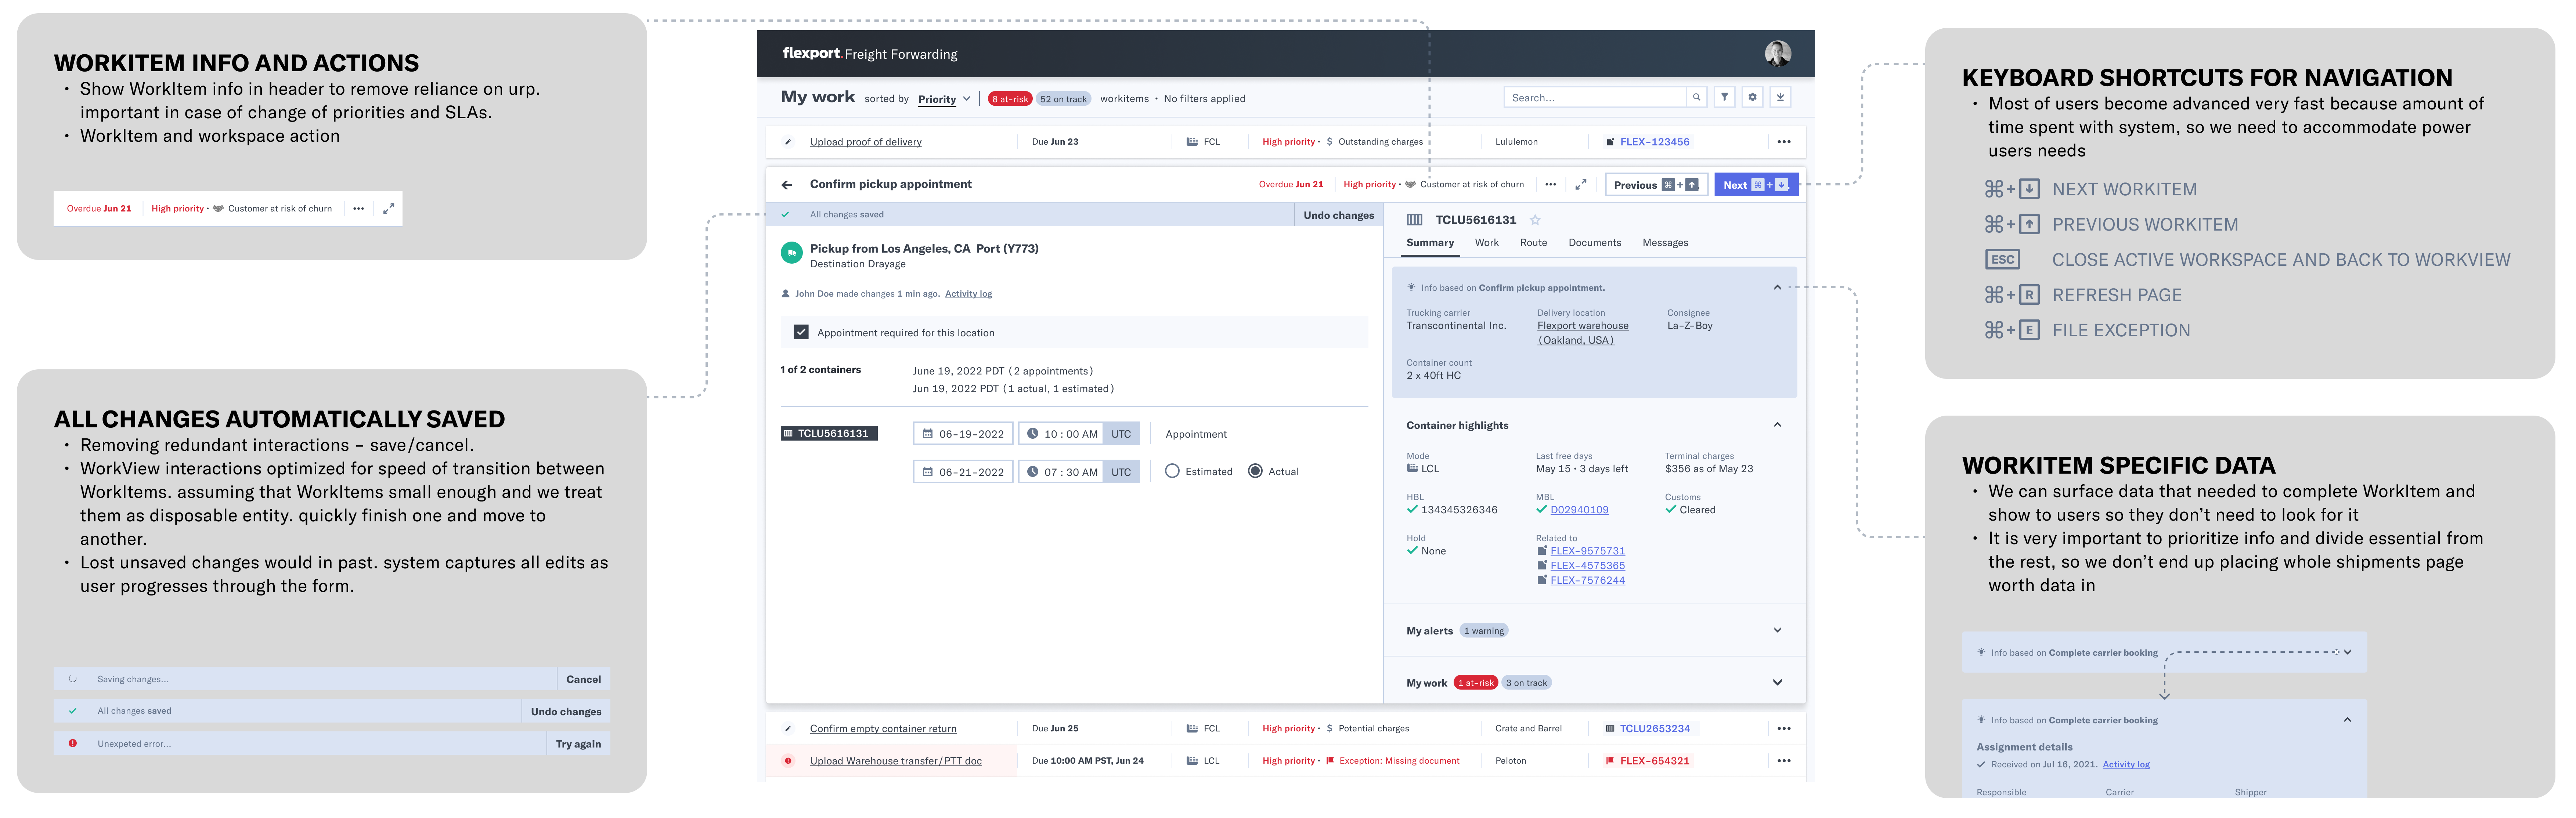Viewport: 2576px width, 818px height.
Task: Open the Priority sort dropdown
Action: coord(944,99)
